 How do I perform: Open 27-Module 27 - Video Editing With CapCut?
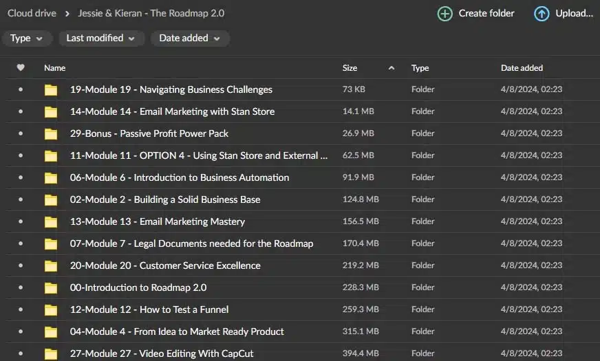click(x=162, y=353)
